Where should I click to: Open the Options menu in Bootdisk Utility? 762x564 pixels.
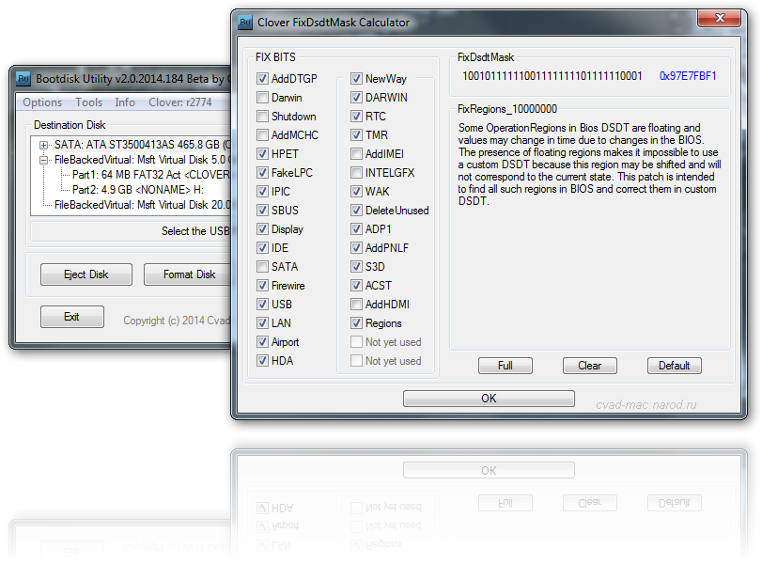pyautogui.click(x=42, y=102)
